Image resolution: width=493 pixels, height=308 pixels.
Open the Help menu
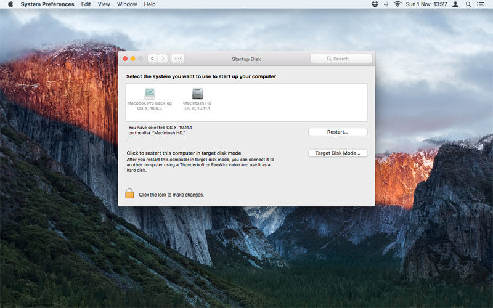coord(150,4)
